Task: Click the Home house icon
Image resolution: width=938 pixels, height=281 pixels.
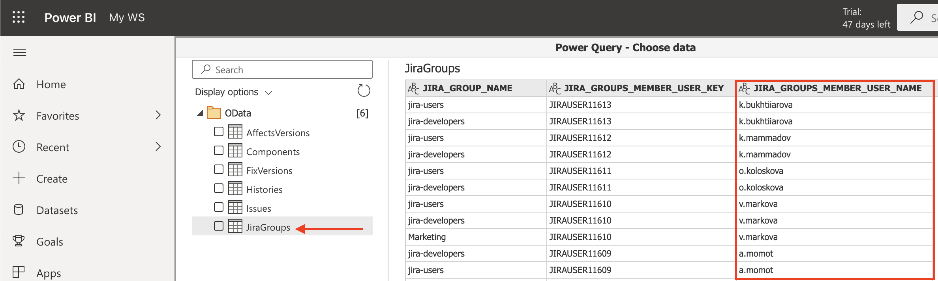Action: tap(19, 84)
